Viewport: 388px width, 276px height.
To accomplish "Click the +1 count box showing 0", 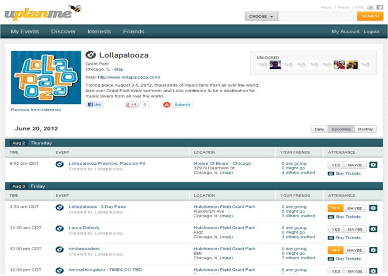I will pyautogui.click(x=145, y=104).
